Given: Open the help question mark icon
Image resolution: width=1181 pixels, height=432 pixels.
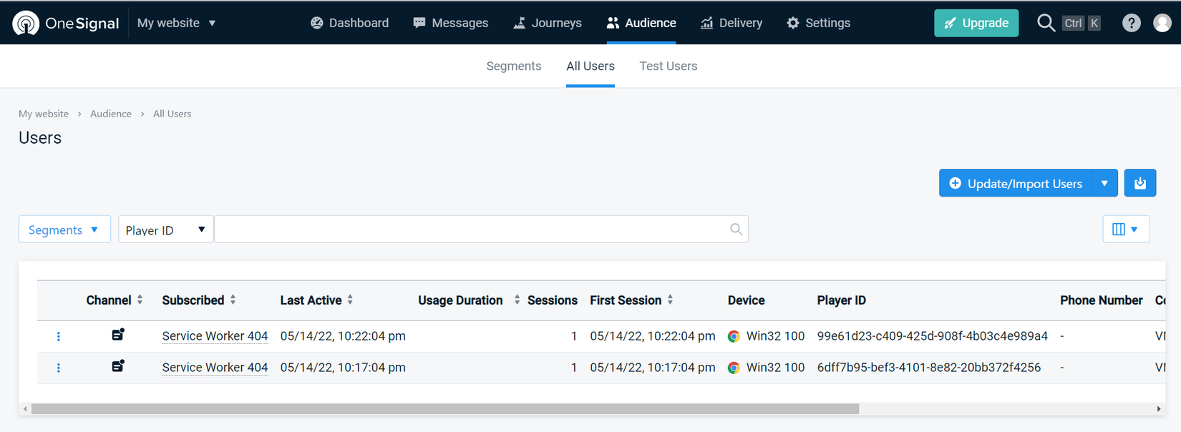Looking at the screenshot, I should [x=1131, y=23].
